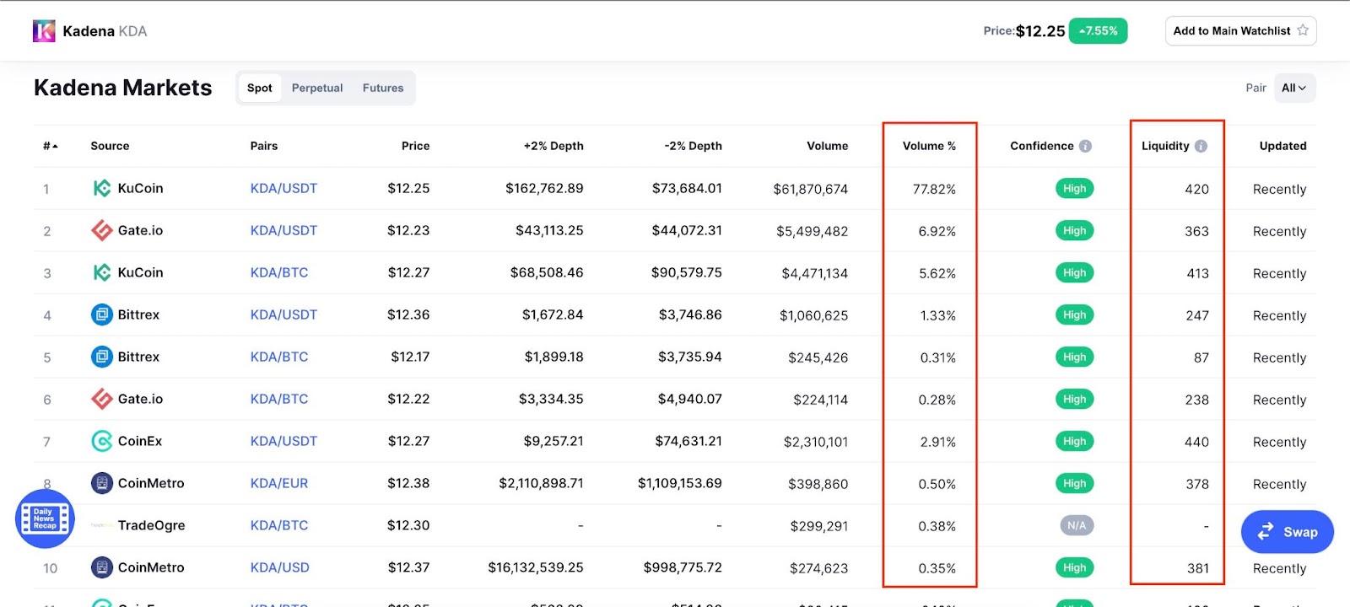Click the Liquidity info icon

click(1201, 146)
